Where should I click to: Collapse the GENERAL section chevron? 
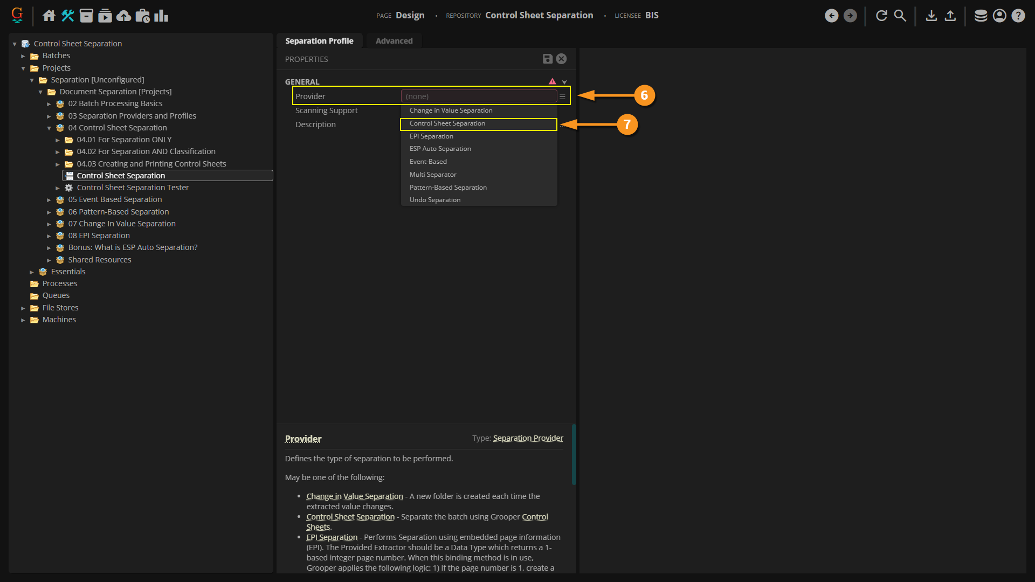(x=564, y=82)
